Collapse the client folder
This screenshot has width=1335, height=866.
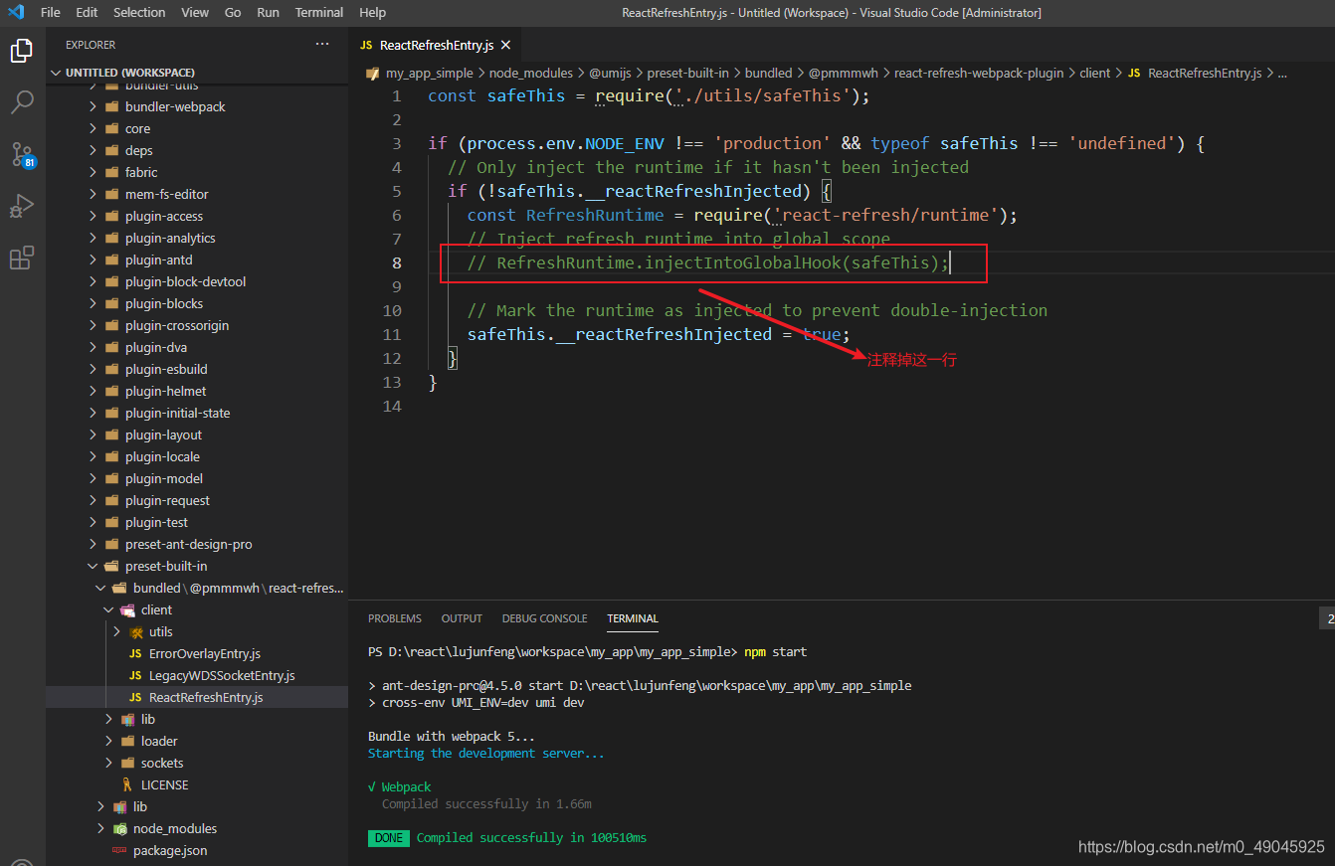click(x=108, y=609)
